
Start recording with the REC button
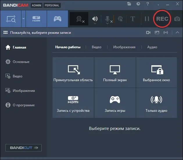[162, 19]
